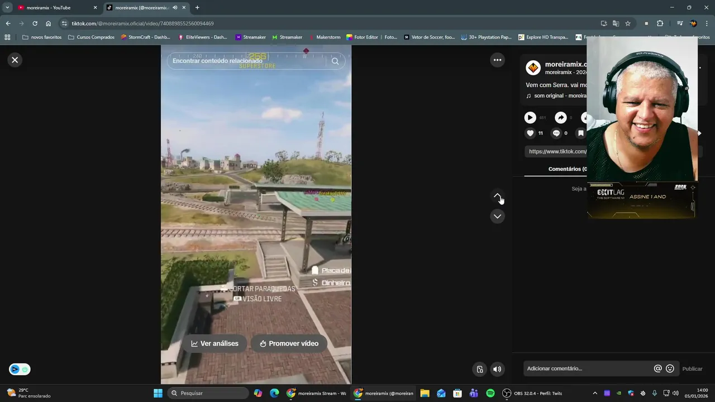Like the video with the heart icon

(531, 133)
